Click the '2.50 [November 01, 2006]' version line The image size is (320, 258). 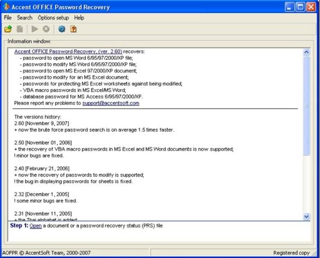tap(43, 143)
